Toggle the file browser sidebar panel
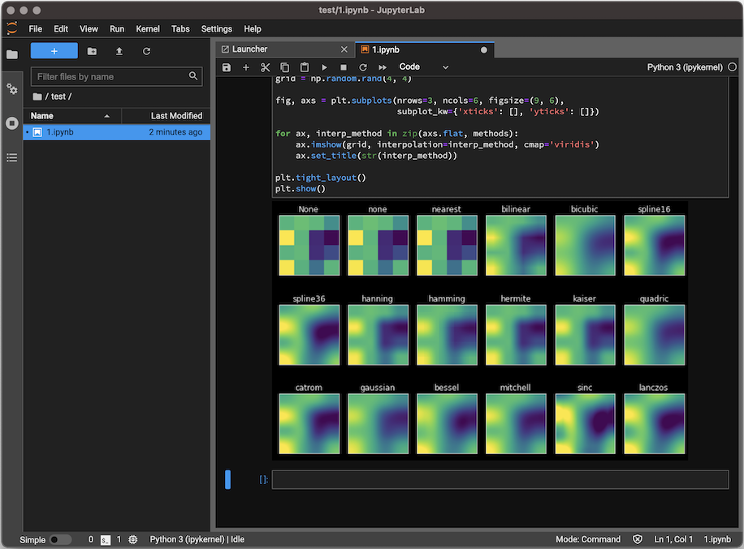The height and width of the screenshot is (549, 744). click(x=11, y=55)
